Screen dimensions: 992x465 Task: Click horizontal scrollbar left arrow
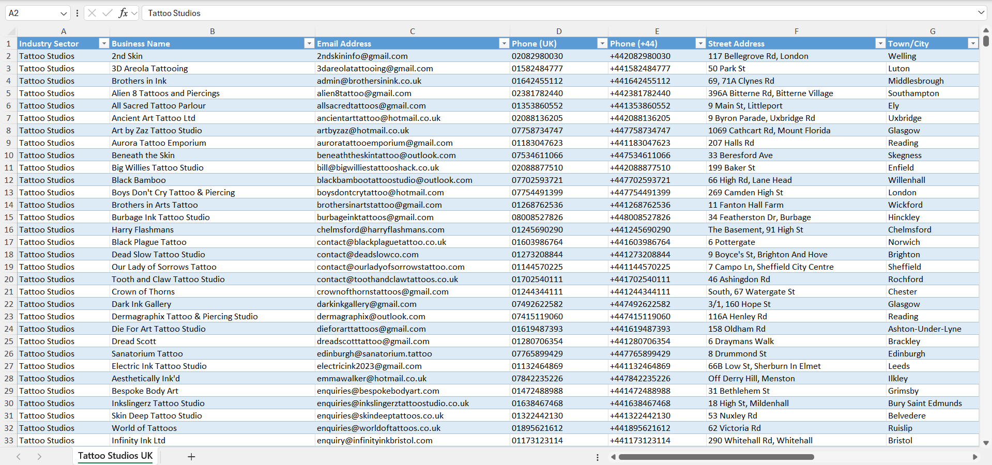pos(613,457)
